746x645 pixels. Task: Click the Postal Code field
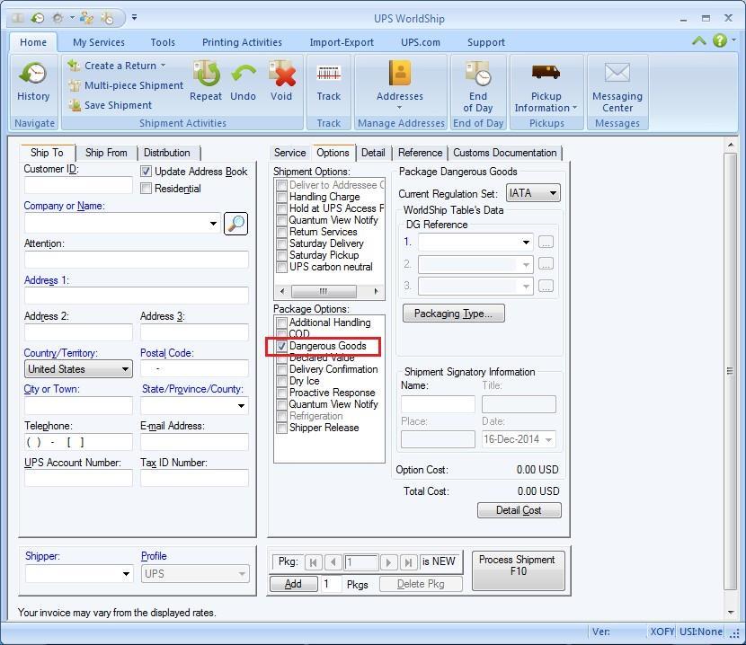194,368
